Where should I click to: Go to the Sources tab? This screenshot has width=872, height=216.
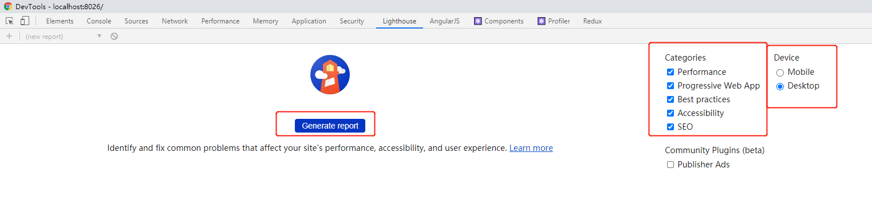tap(136, 21)
